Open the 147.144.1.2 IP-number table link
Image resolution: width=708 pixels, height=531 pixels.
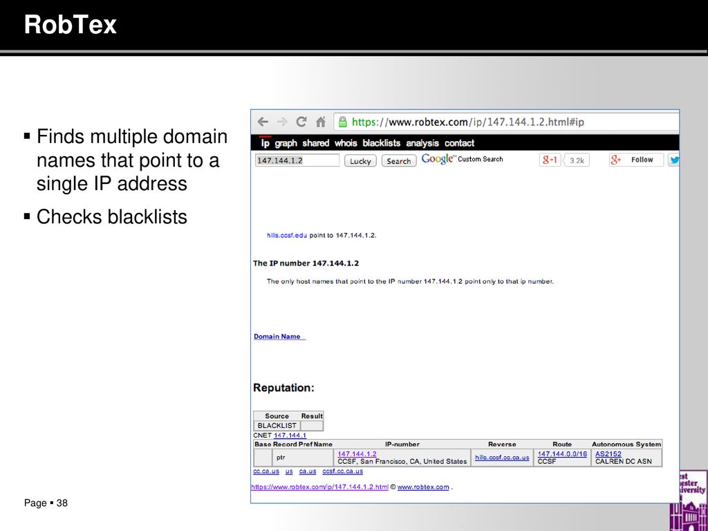pos(357,454)
